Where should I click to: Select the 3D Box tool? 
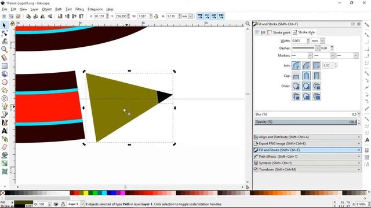pos(4,74)
